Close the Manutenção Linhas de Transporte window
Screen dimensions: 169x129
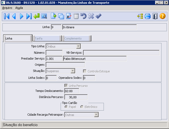(x=166, y=3)
